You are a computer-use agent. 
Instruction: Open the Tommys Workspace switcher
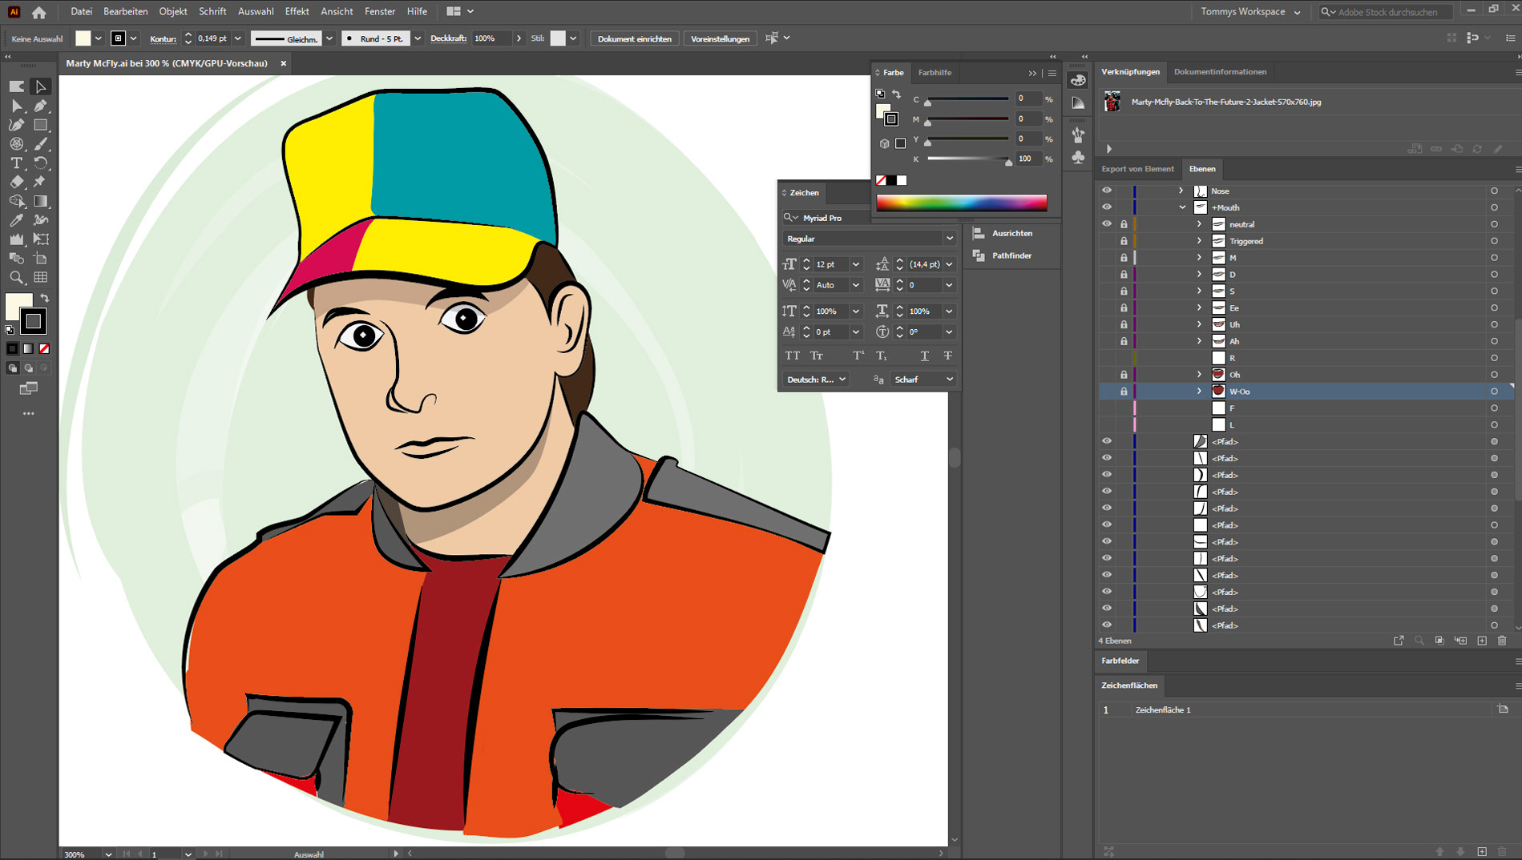1250,12
